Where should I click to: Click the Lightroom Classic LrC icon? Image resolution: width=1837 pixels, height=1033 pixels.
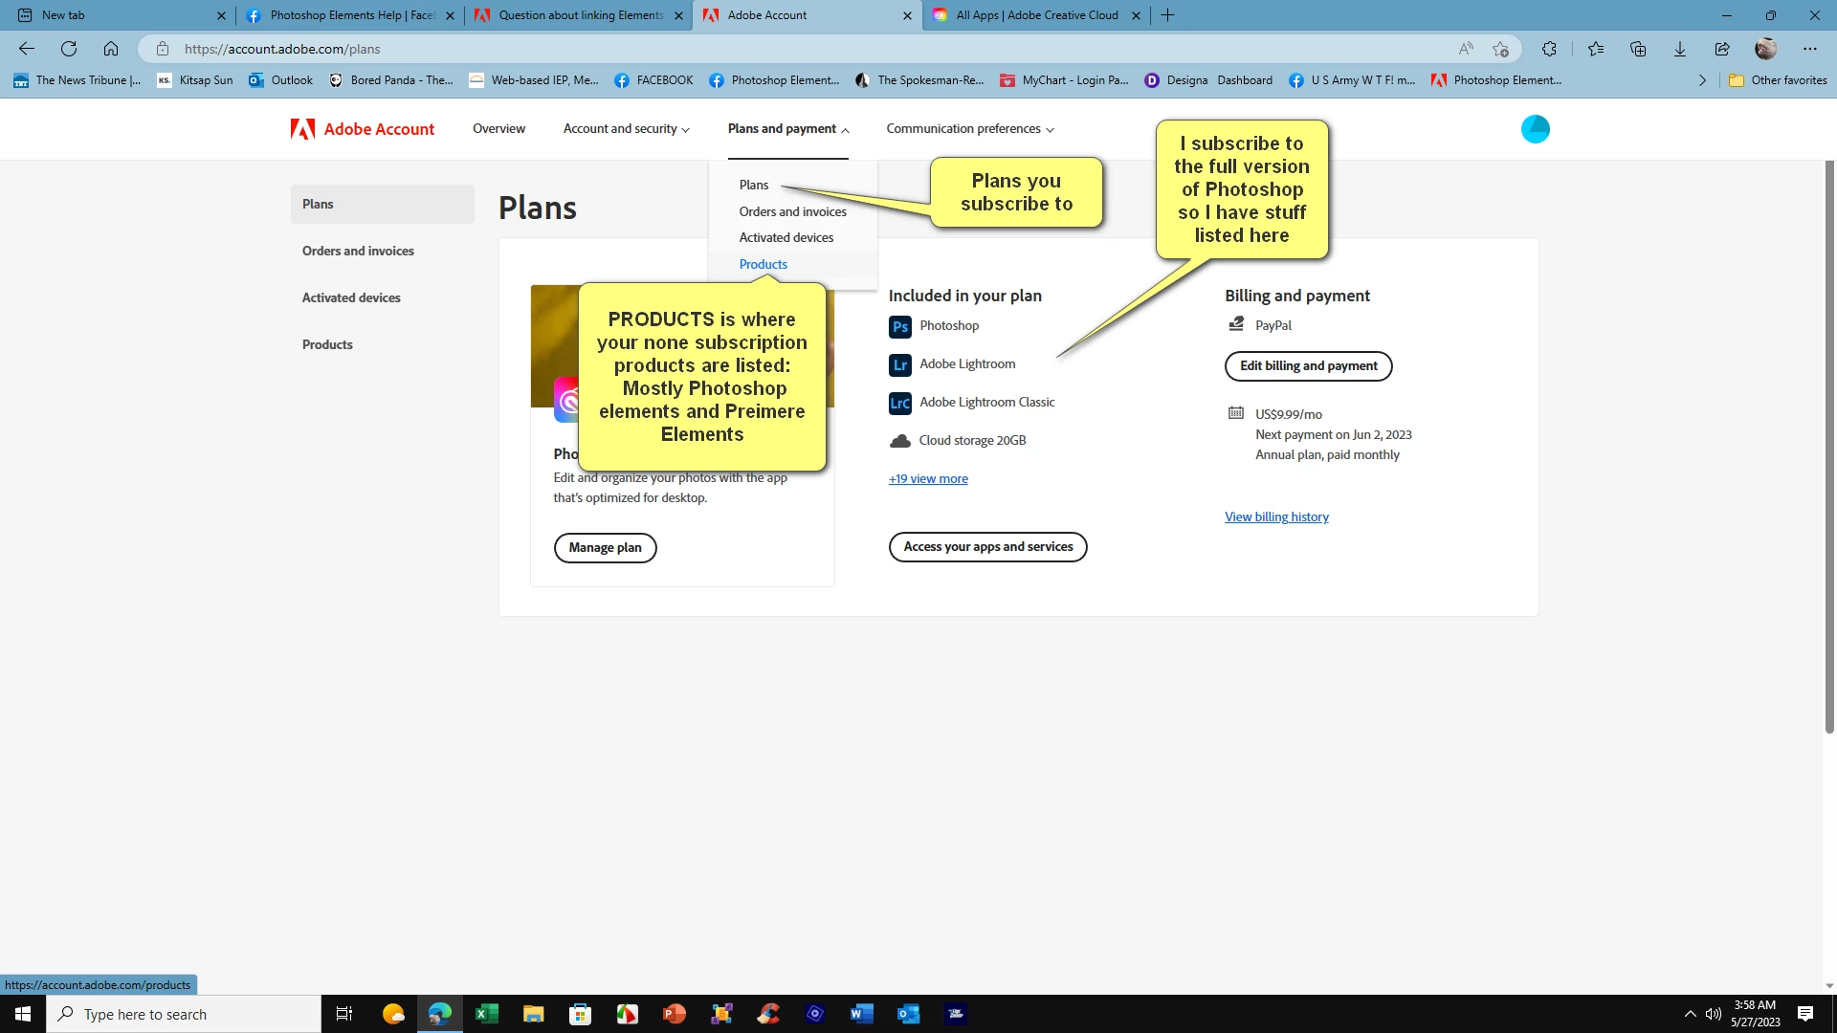tap(899, 404)
